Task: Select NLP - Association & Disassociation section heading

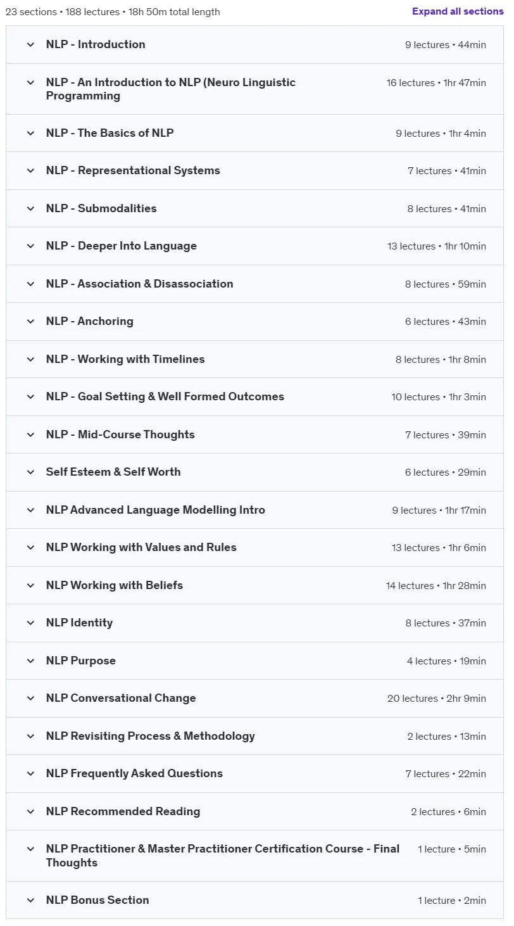Action: [139, 284]
